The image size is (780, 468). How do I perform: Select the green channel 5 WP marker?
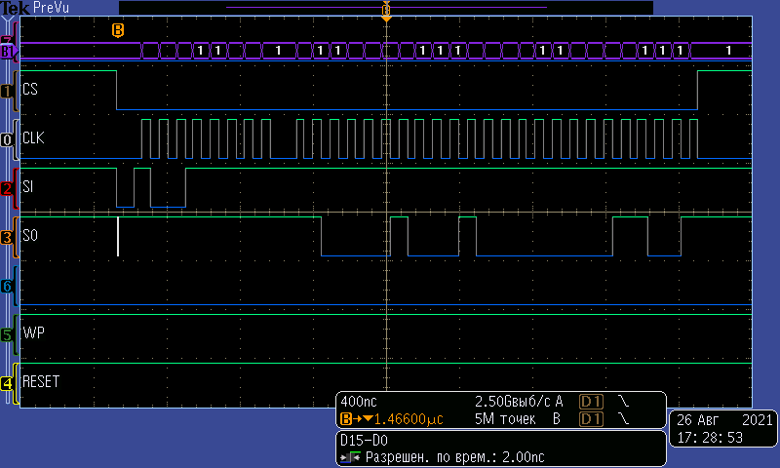click(x=8, y=335)
